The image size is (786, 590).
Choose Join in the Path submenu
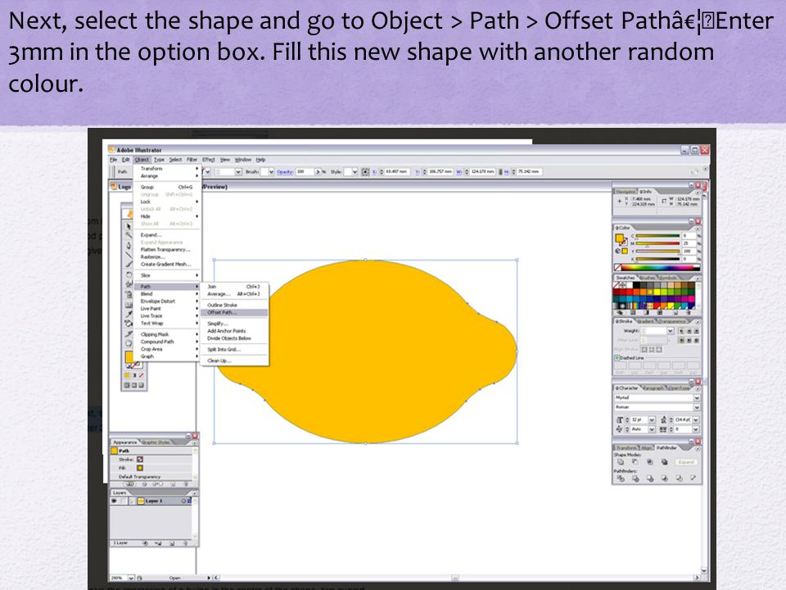234,287
